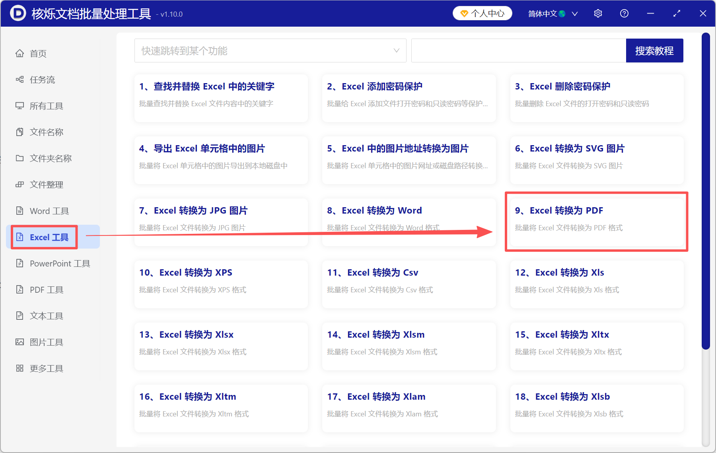The height and width of the screenshot is (453, 716).
Task: Expand the 更多工具 sidebar section
Action: (46, 368)
